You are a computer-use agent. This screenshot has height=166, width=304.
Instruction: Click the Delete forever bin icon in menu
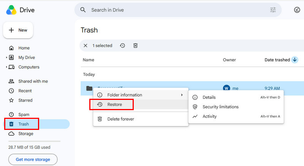coord(100,119)
